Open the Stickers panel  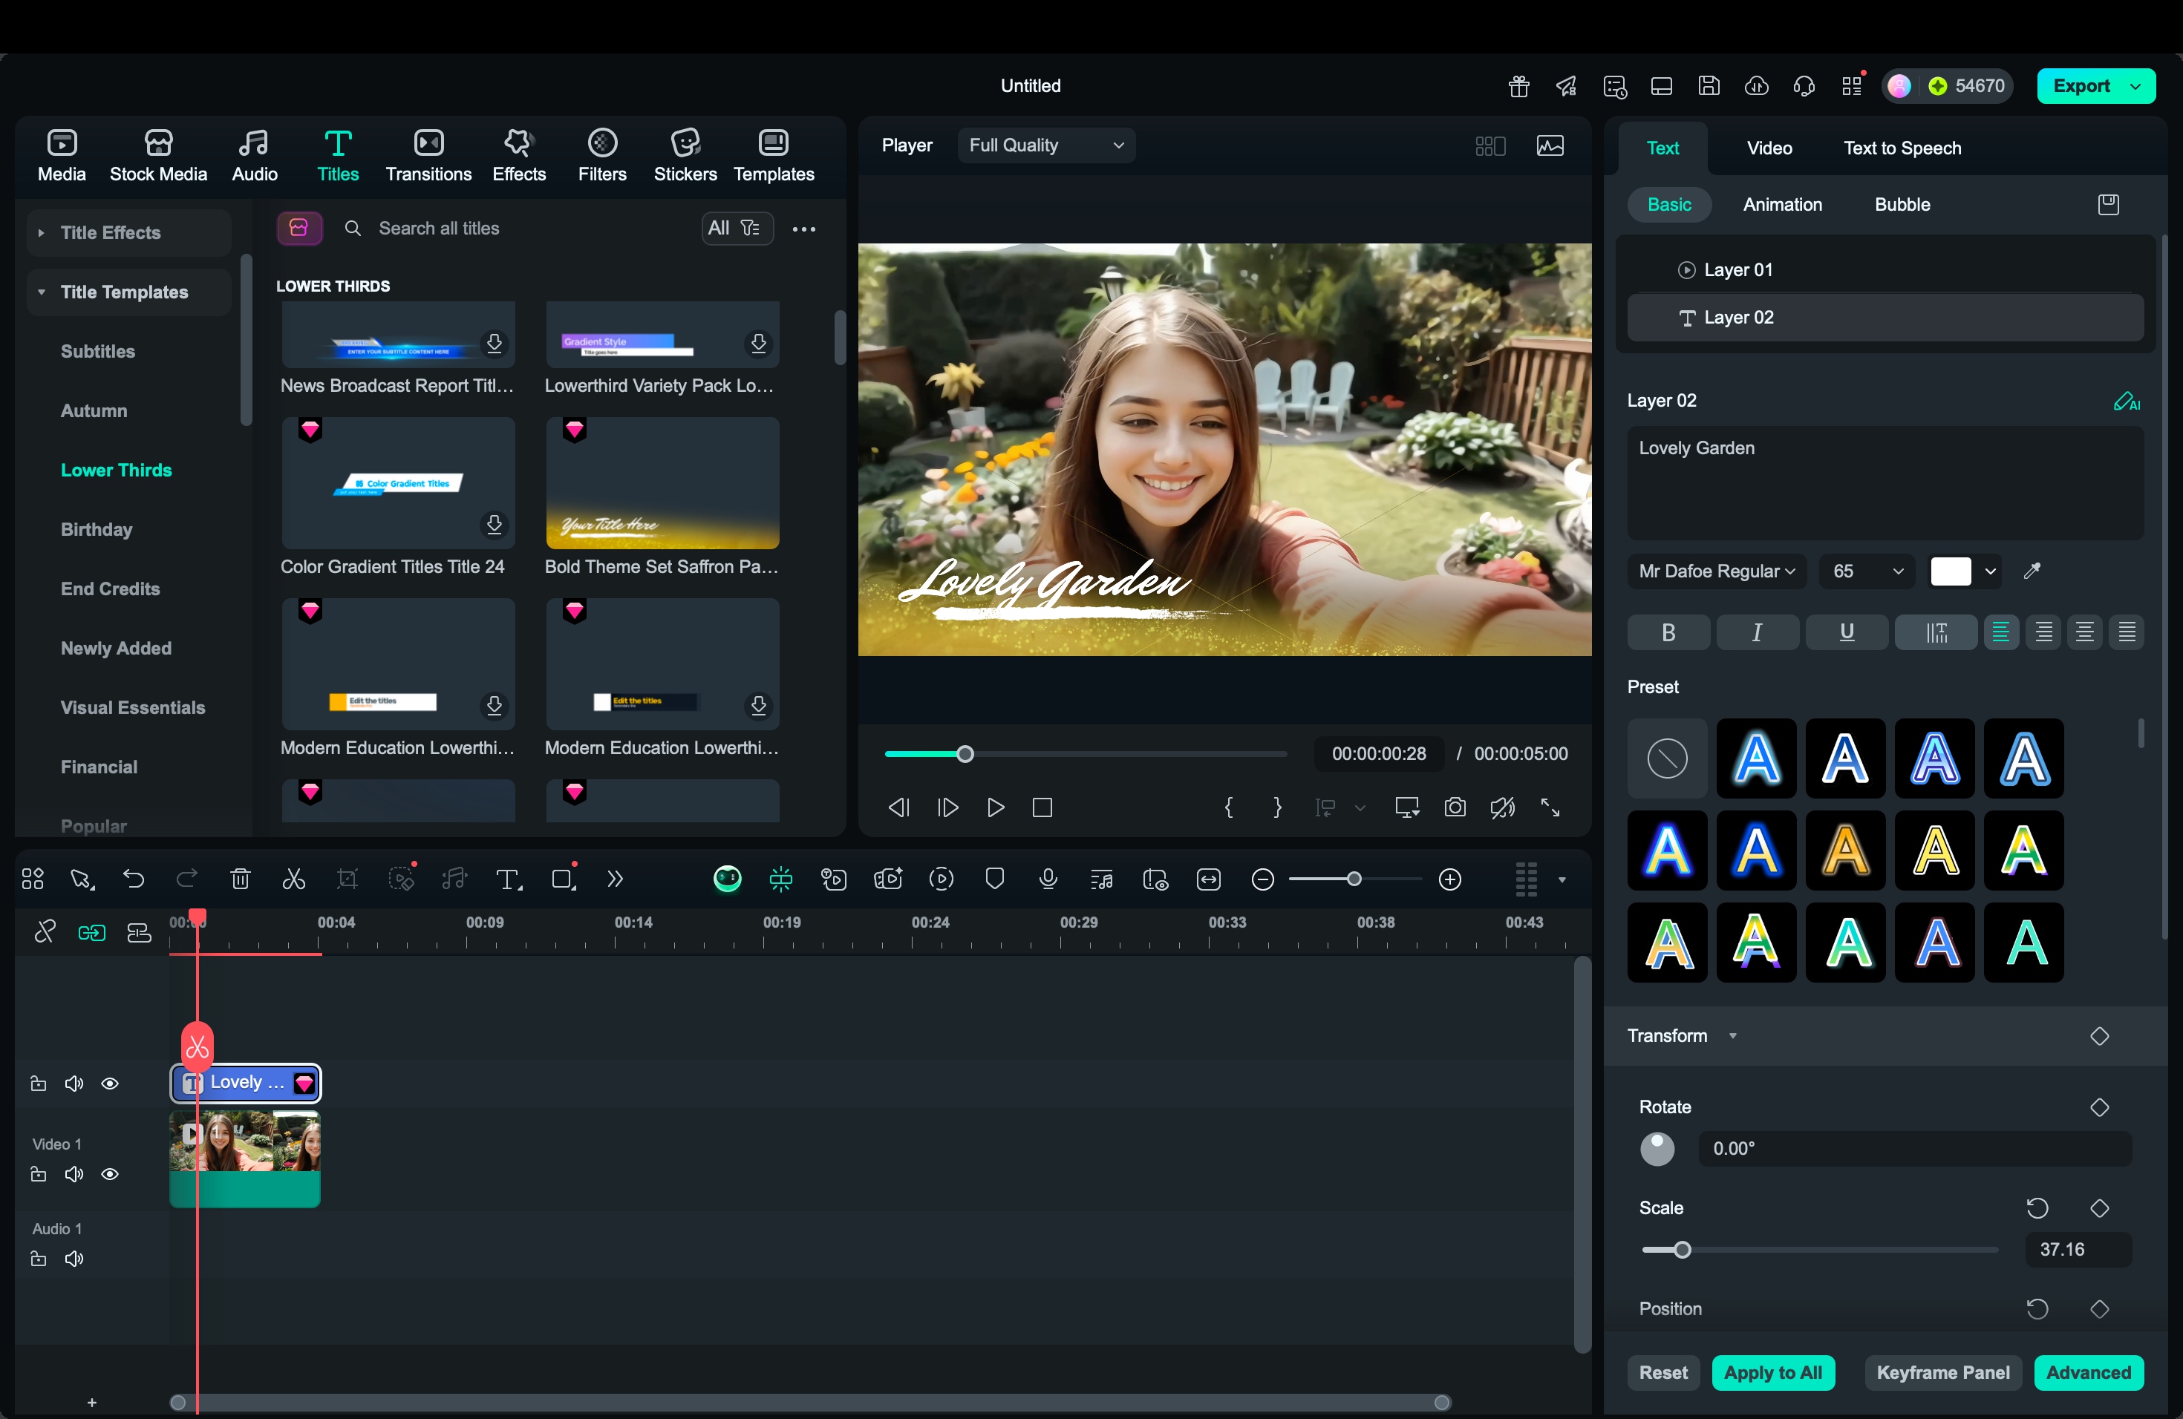(x=685, y=155)
